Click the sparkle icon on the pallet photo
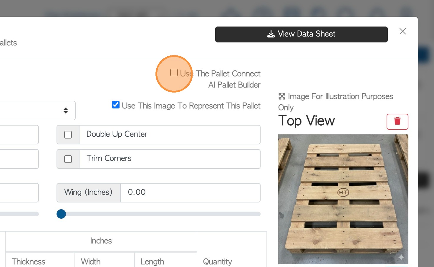This screenshot has width=434, height=267. point(401,257)
